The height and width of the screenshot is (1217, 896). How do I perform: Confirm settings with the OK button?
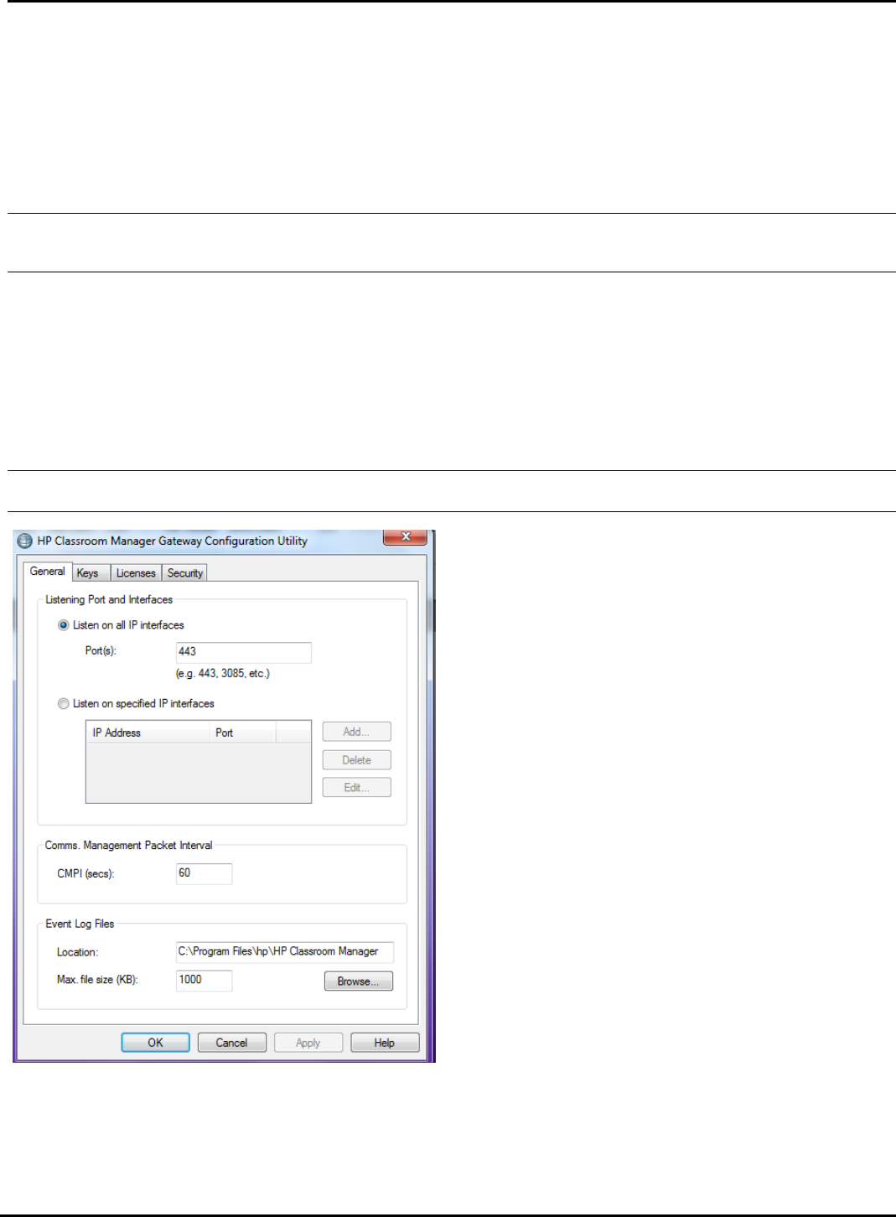[156, 1043]
